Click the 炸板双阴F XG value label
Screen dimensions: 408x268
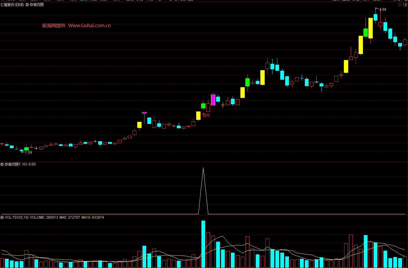(29, 164)
